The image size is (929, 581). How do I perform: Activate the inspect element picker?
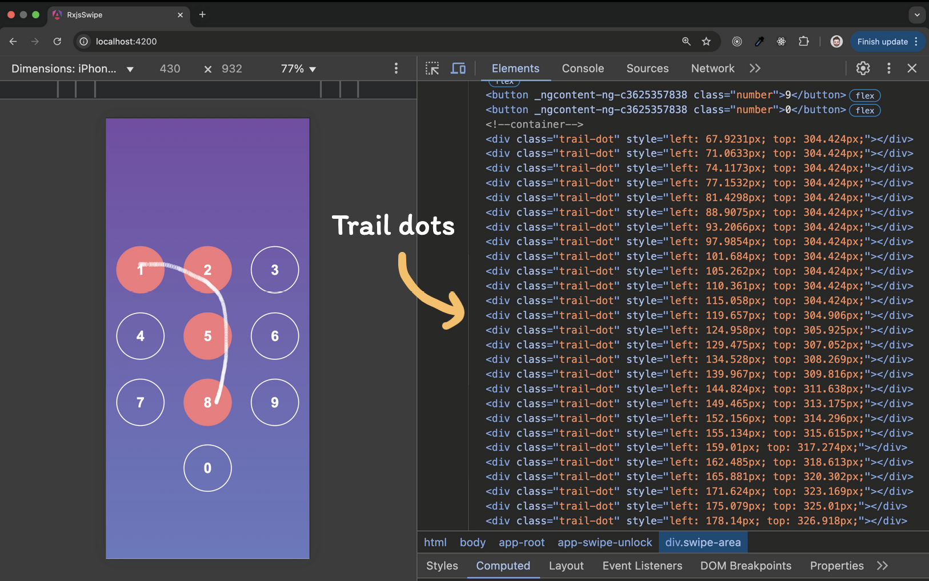pos(433,69)
